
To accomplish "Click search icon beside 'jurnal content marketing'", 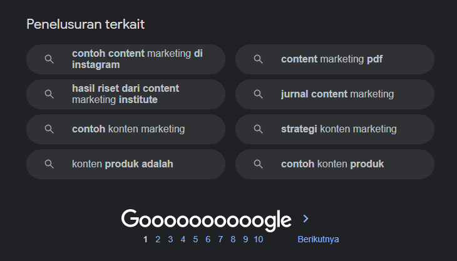I will pyautogui.click(x=258, y=94).
